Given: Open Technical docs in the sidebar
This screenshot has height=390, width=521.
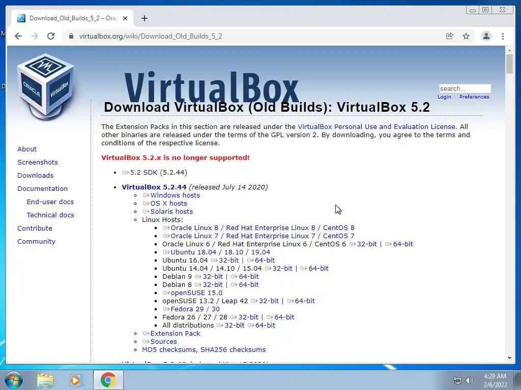Looking at the screenshot, I should pos(50,215).
